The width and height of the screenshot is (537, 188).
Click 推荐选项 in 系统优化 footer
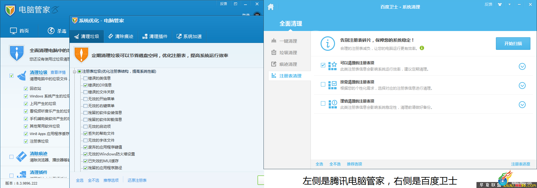(111, 180)
